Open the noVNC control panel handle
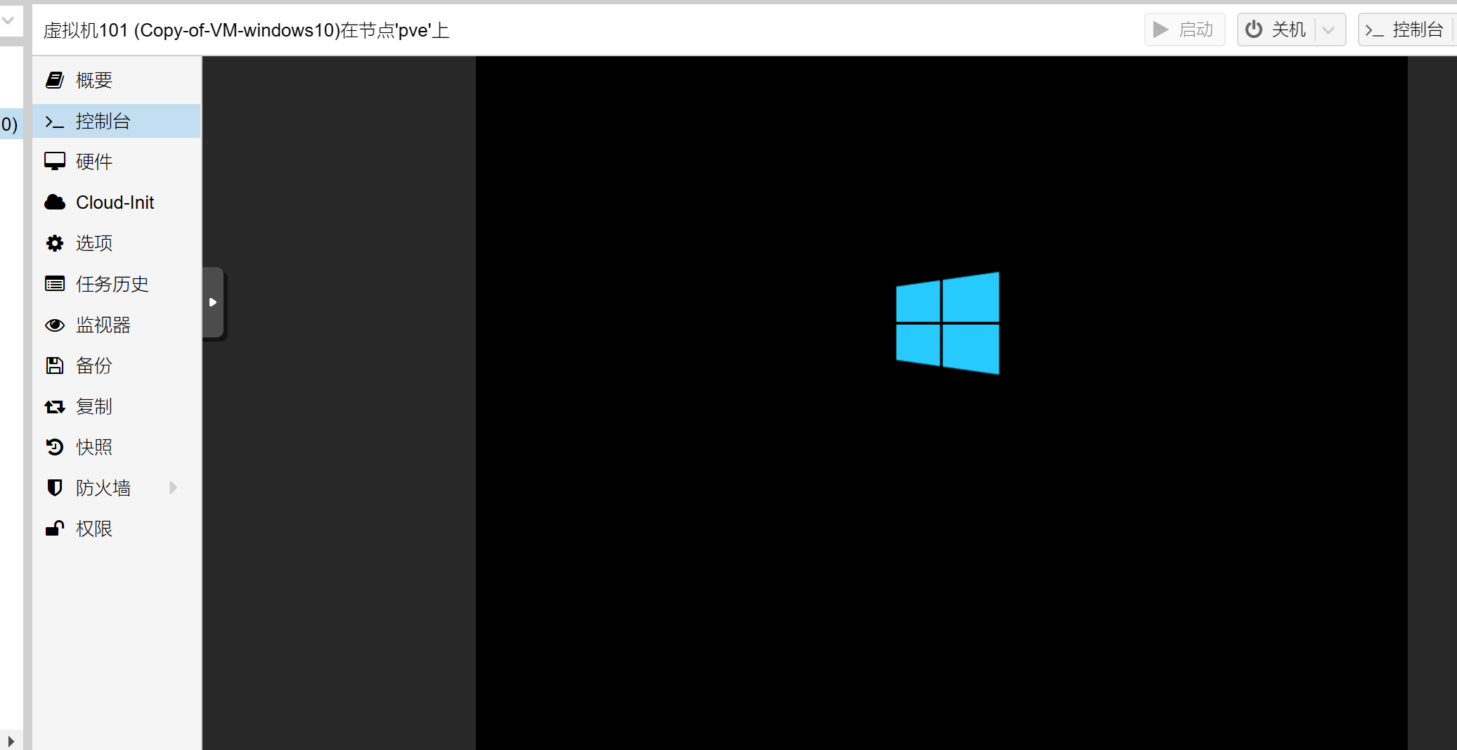Image resolution: width=1457 pixels, height=750 pixels. click(213, 302)
